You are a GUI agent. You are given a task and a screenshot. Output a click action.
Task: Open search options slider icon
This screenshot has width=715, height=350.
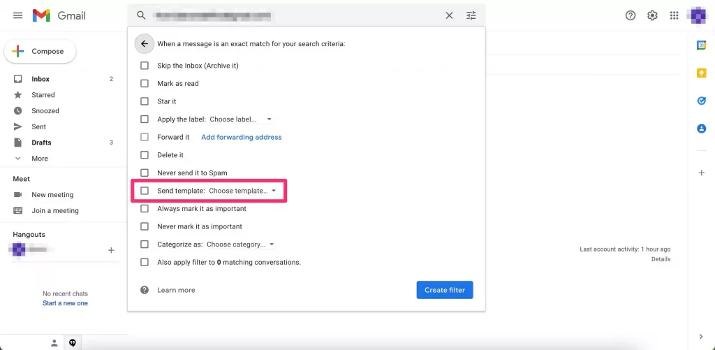click(471, 15)
